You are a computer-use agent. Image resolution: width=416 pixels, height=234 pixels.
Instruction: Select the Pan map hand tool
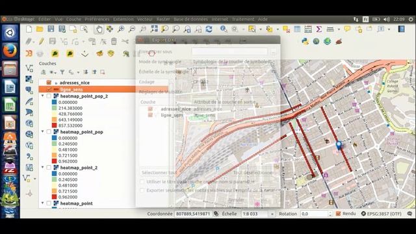pyautogui.click(x=99, y=29)
